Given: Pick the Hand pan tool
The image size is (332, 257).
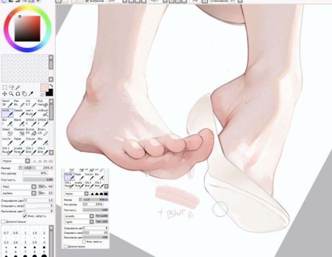Looking at the screenshot, I should [24, 94].
